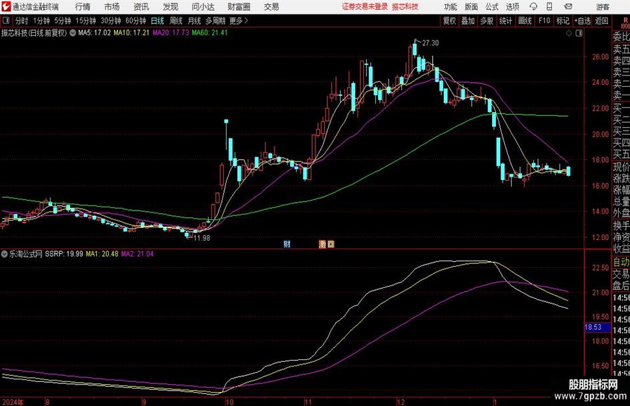630x406 pixels.
Task: Click the MA1: 20.48 indicator value
Action: coord(102,253)
